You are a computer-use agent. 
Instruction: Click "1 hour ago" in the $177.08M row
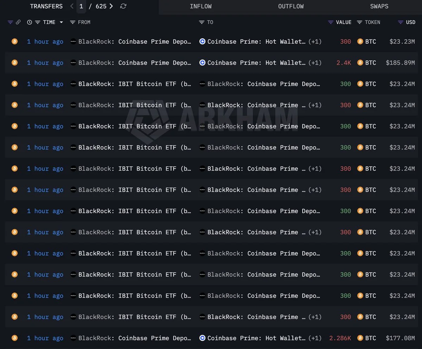[x=45, y=338]
